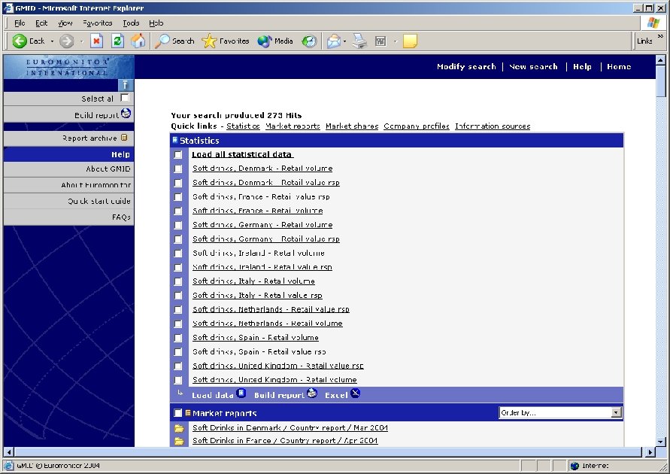Open the folder icon for France country report
Viewport: 670px width, 474px height.
[x=179, y=441]
